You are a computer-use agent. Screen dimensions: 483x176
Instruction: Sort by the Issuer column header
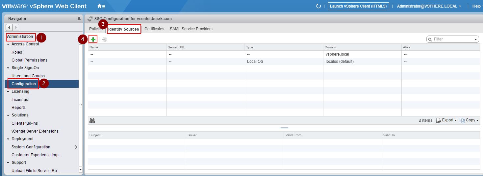pyautogui.click(x=235, y=135)
